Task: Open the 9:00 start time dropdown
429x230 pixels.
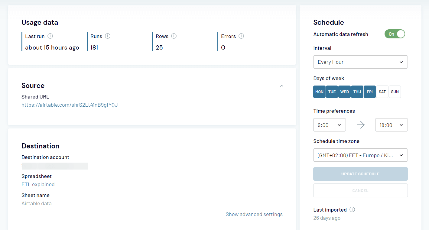Action: pyautogui.click(x=330, y=125)
